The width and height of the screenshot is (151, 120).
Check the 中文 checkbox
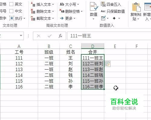click(x=11, y=11)
